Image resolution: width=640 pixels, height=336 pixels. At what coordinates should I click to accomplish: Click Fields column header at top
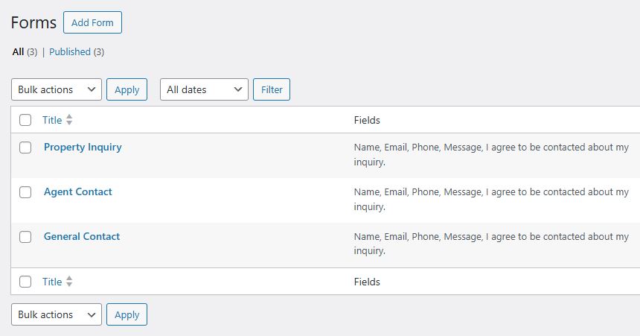[367, 120]
